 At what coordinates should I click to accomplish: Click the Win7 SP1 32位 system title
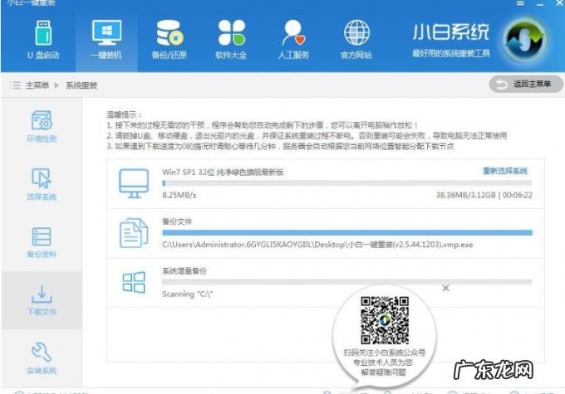(x=223, y=172)
